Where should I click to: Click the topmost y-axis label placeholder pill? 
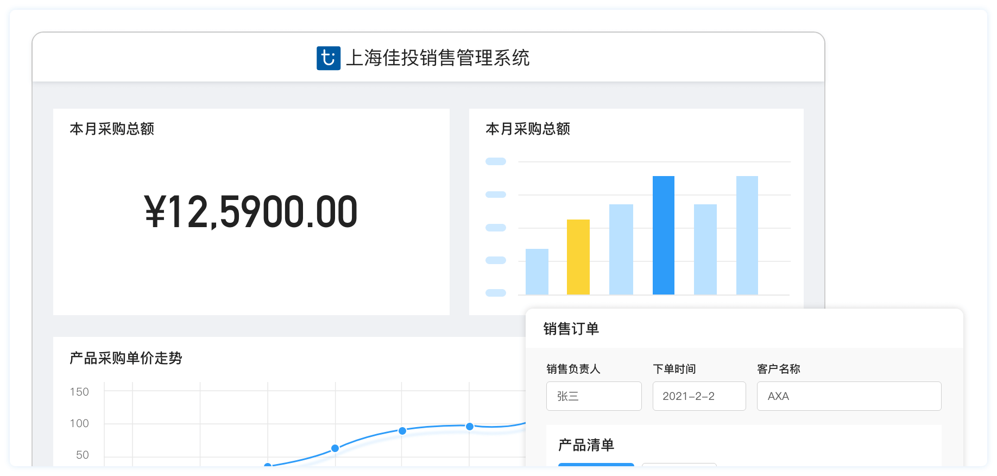(x=495, y=161)
